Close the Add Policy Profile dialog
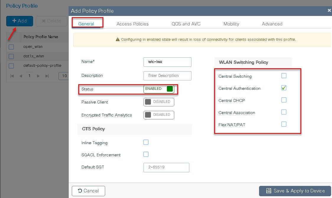 click(329, 10)
